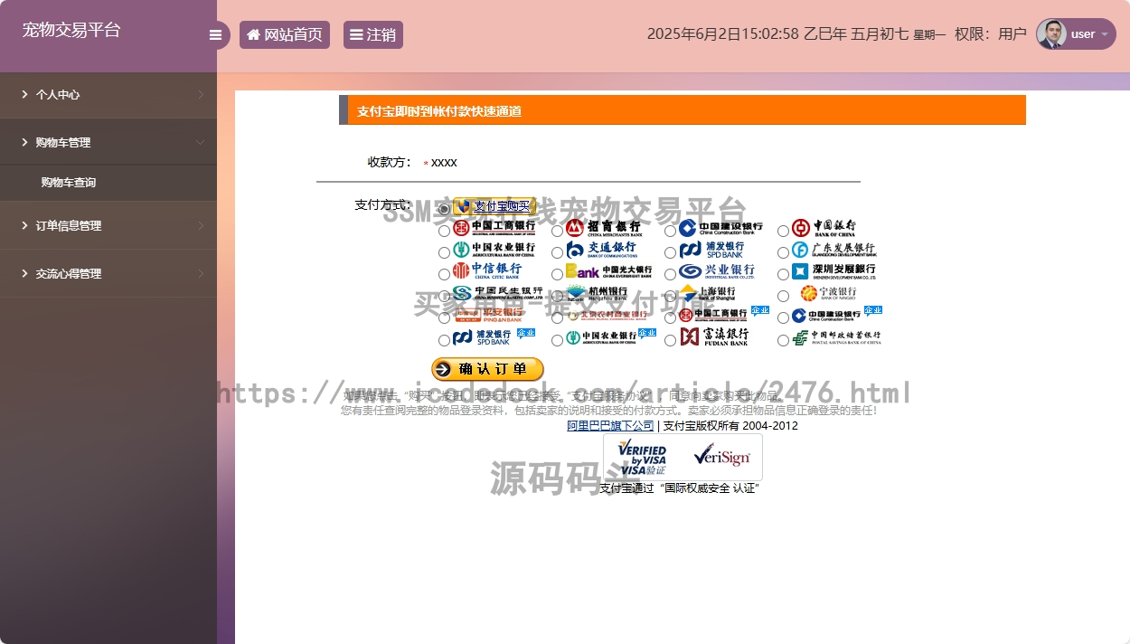Viewport: 1130px width, 644px height.
Task: Select the 交通银行 radio button
Action: coord(557,252)
